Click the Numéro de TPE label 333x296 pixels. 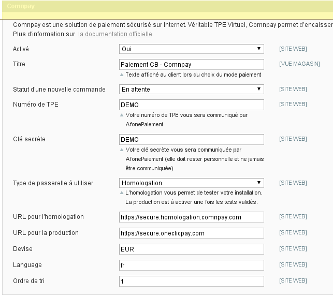click(36, 105)
